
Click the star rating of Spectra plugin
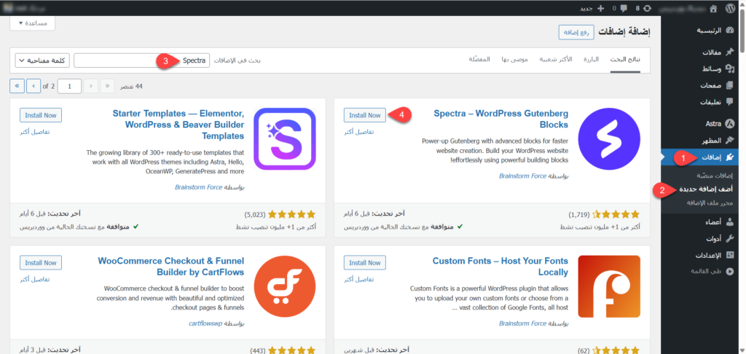pyautogui.click(x=616, y=215)
